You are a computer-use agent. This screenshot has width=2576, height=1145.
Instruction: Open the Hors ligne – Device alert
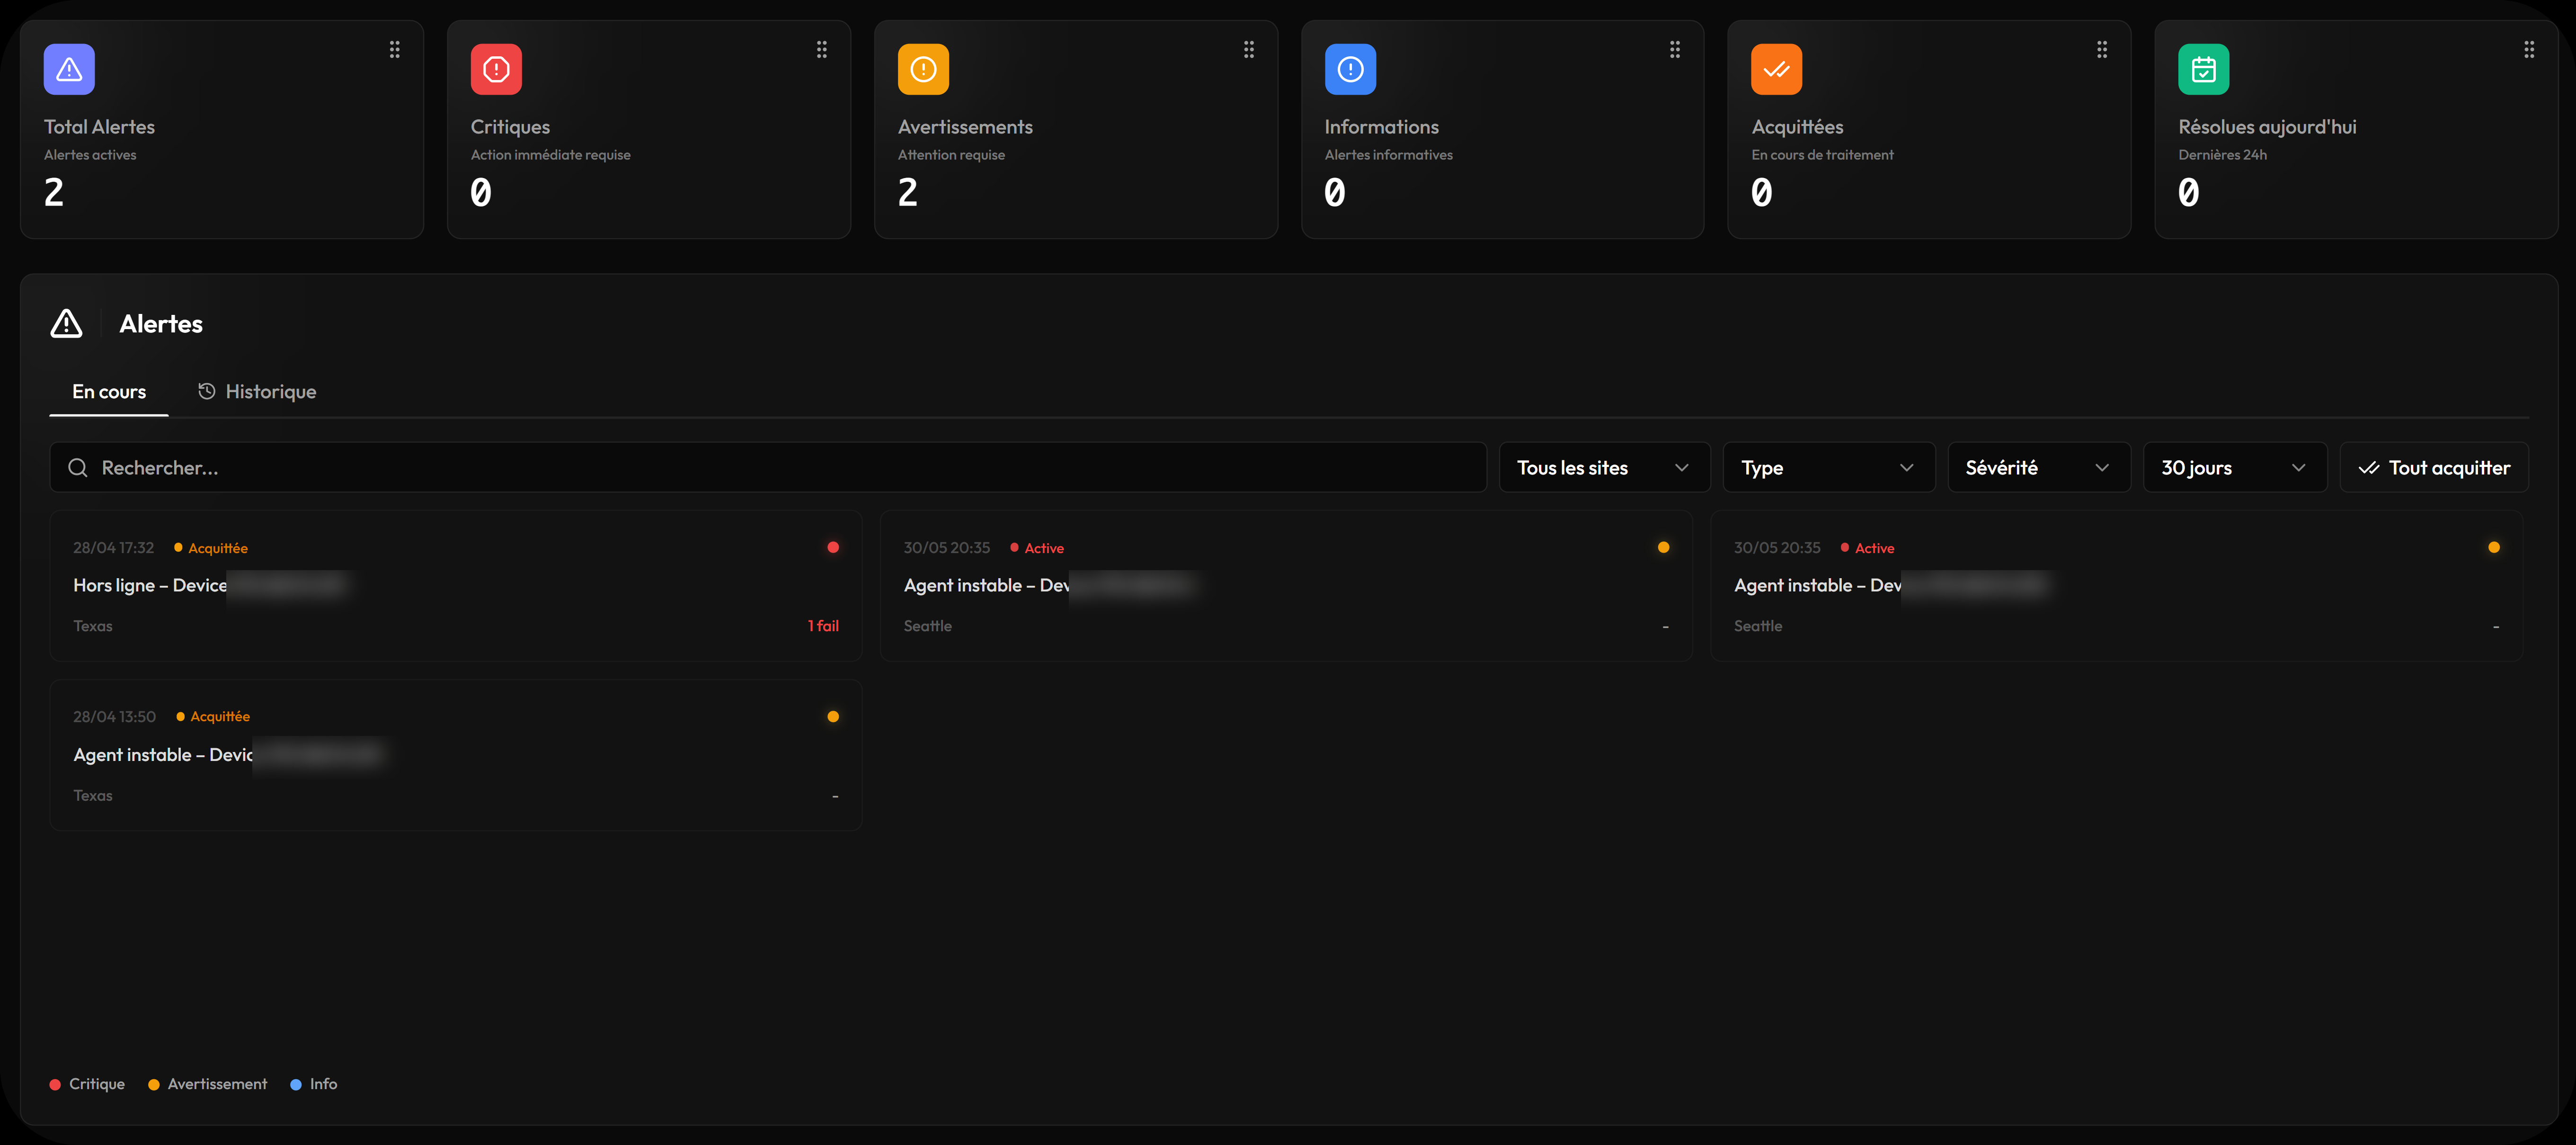tap(456, 586)
